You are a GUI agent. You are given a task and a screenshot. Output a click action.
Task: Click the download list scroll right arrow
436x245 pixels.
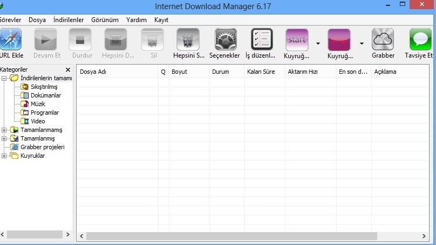click(x=424, y=236)
